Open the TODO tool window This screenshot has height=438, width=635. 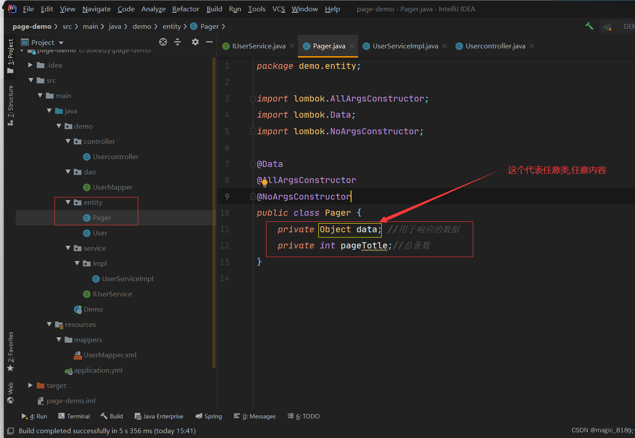(x=304, y=416)
